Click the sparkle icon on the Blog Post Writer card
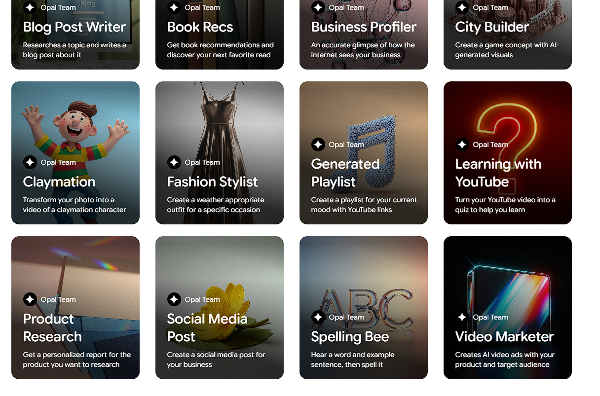600x396 pixels. tap(30, 7)
